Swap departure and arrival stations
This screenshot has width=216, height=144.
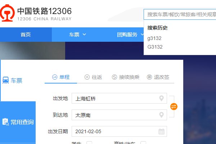[x=174, y=107]
